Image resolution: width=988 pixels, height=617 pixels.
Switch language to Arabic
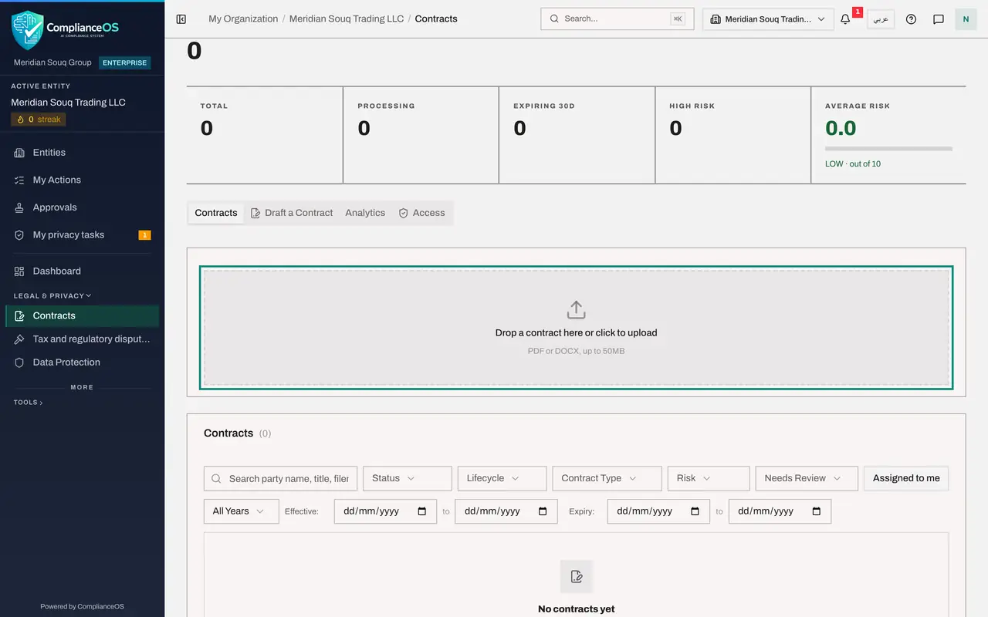tap(881, 19)
